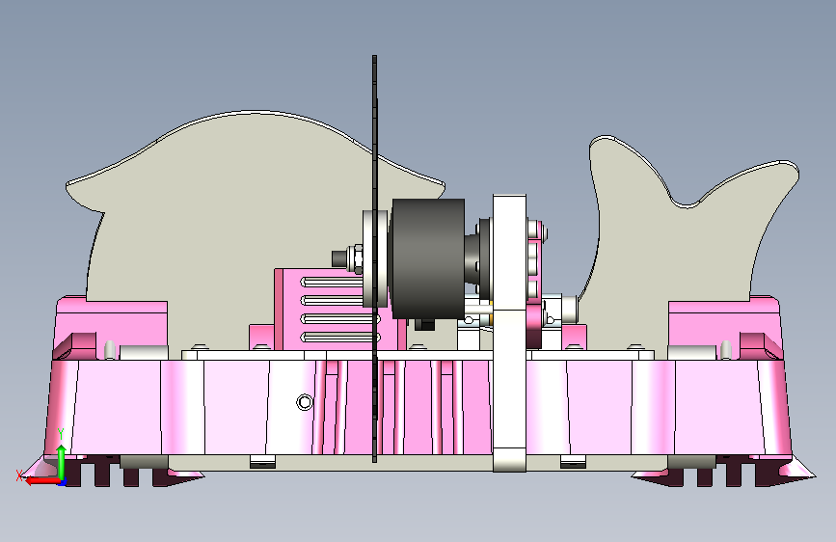Click the 'Y' axis label
The height and width of the screenshot is (542, 836).
pos(61,434)
